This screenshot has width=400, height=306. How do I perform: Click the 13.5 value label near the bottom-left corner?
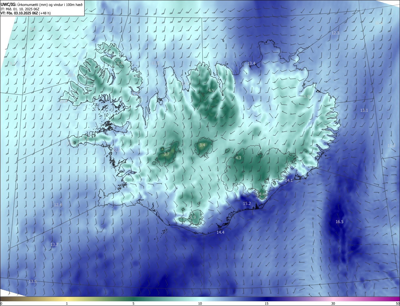(32, 281)
